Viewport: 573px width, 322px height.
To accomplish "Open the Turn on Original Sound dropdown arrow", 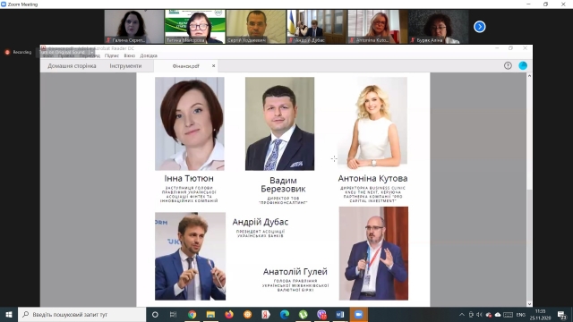I will click(x=91, y=52).
